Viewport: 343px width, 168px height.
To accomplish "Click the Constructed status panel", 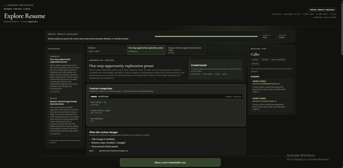I will point(216,70).
